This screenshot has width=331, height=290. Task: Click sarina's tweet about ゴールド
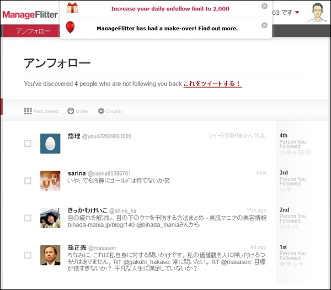click(x=119, y=181)
